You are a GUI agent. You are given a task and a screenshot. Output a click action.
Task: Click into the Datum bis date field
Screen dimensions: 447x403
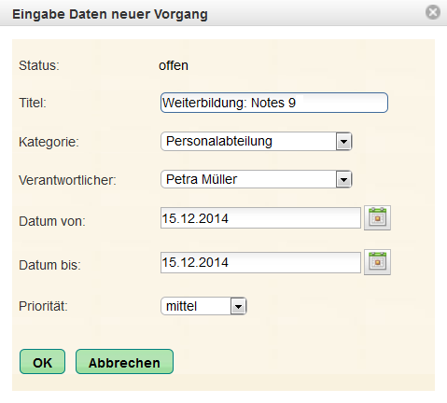tap(260, 262)
